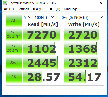Run the plain Seq benchmark
The image size is (108, 97).
[x=14, y=63]
